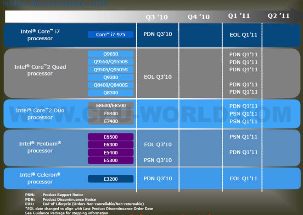Select the Q8400/Q8400S processor box
Screen dimensions: 303x215
[x=111, y=85]
